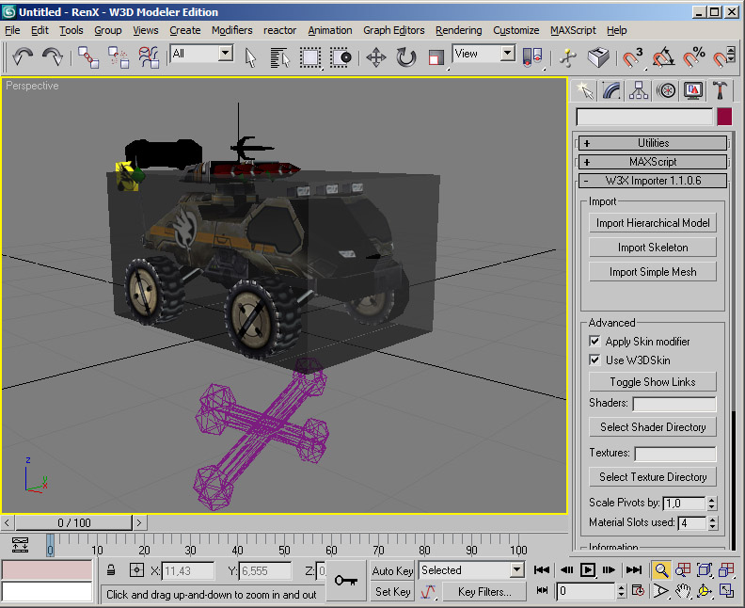Adjust the Material Slots used spinner
The height and width of the screenshot is (608, 745).
click(712, 523)
